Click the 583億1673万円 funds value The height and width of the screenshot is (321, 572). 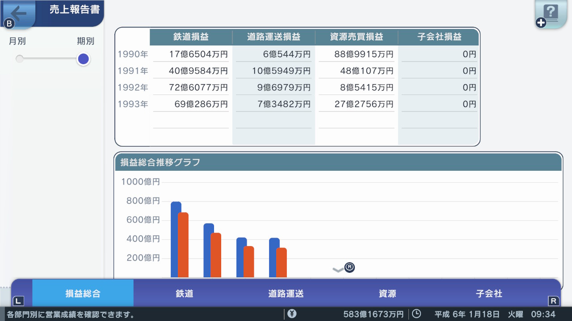coord(373,314)
